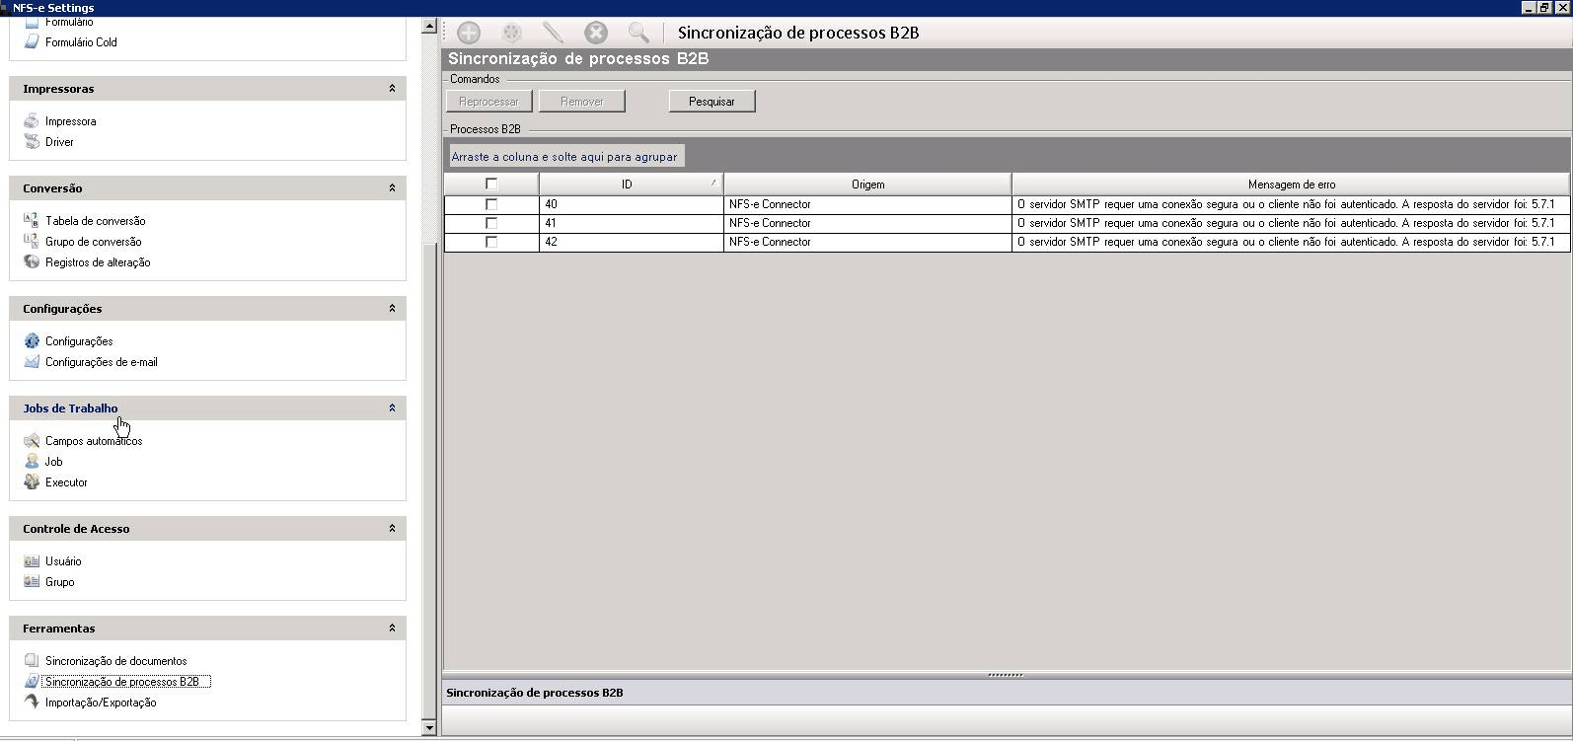Check the box for row ID 42

(x=491, y=242)
